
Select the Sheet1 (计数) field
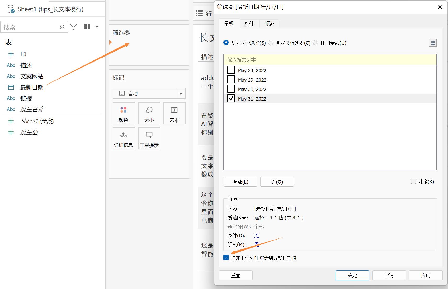pos(37,121)
